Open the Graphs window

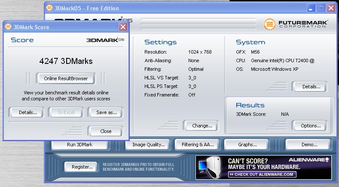tap(247, 145)
